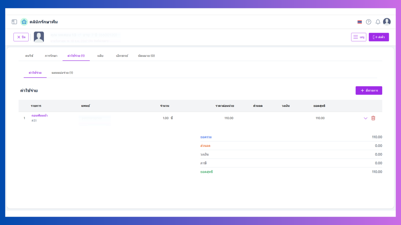Click the ยอดรวม summary label
This screenshot has height=225, width=401.
tap(206, 137)
